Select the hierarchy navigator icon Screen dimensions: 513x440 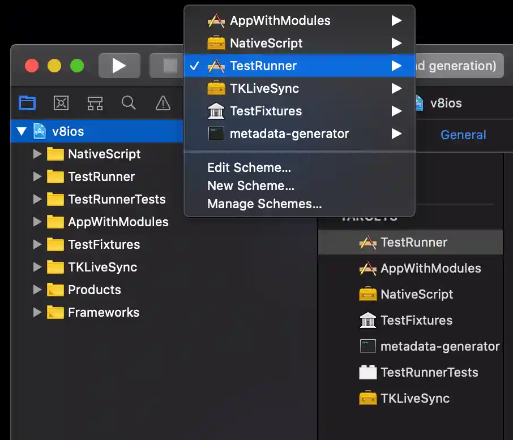tap(95, 103)
